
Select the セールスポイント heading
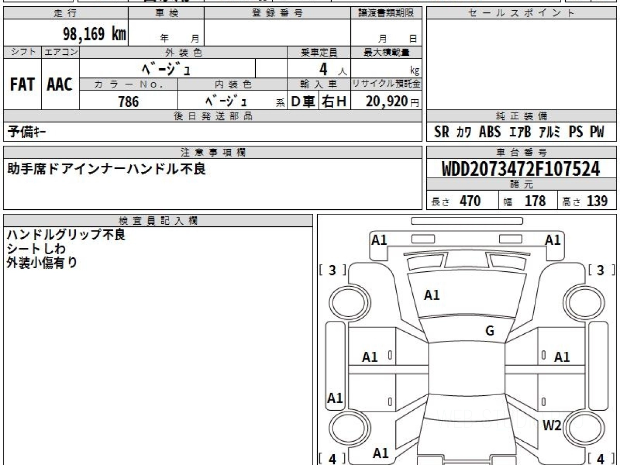point(522,14)
